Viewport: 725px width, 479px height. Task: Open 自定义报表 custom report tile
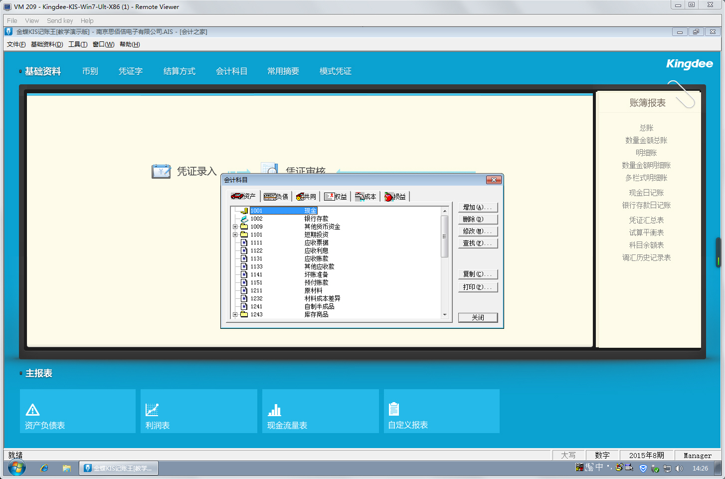(x=442, y=411)
